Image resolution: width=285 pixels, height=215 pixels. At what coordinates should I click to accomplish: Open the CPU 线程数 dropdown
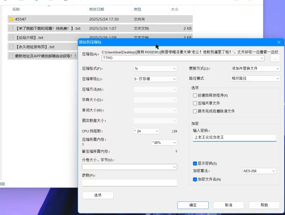coord(147,131)
